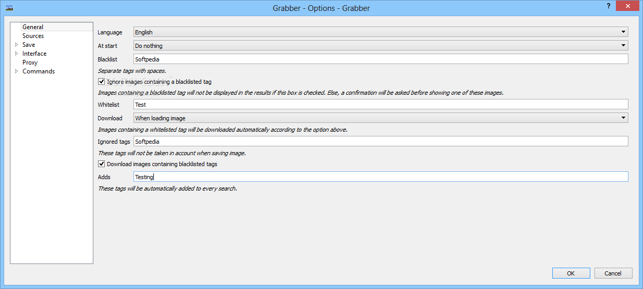
Task: Select Commands in the options tree
Action: click(39, 71)
